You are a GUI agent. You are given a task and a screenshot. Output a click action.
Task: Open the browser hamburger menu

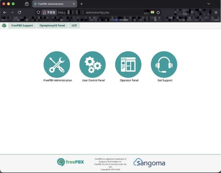coord(216,13)
